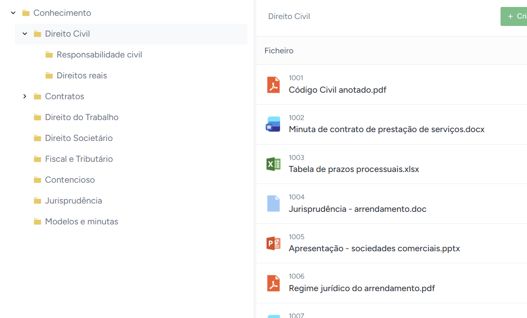Click the Word icon of Minuta de contrato
Screen dimensions: 527x318
pos(273,124)
